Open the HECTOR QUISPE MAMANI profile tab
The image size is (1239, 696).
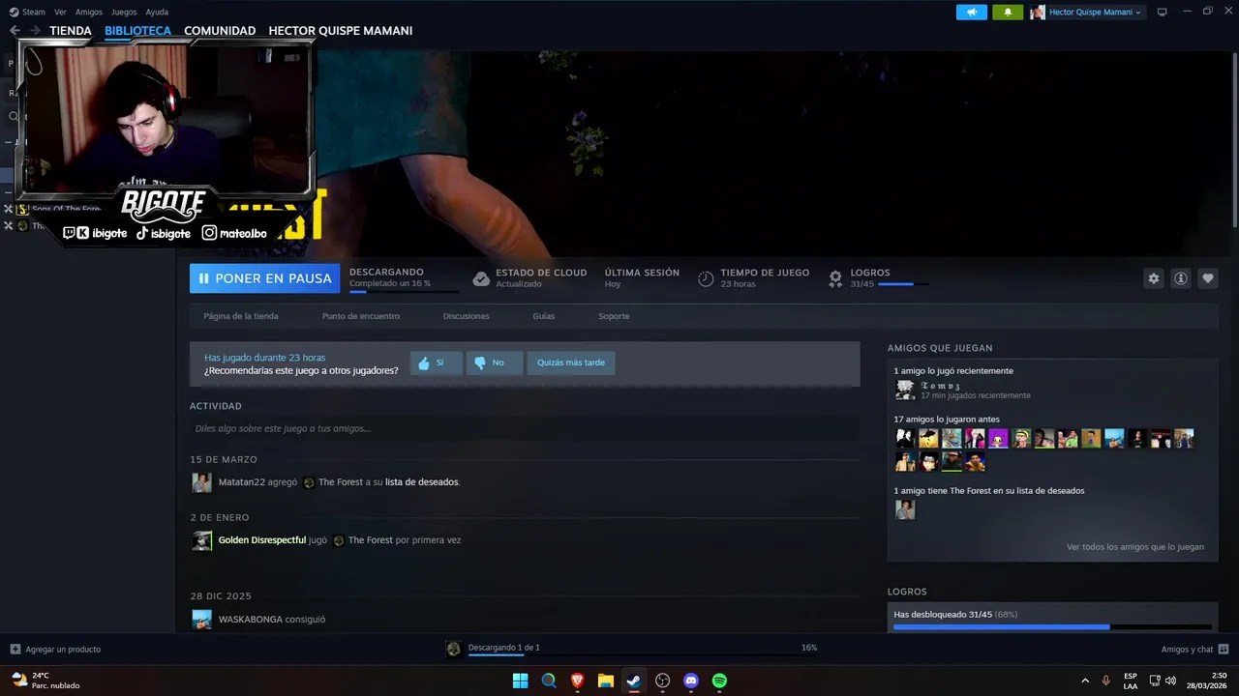[x=341, y=31]
